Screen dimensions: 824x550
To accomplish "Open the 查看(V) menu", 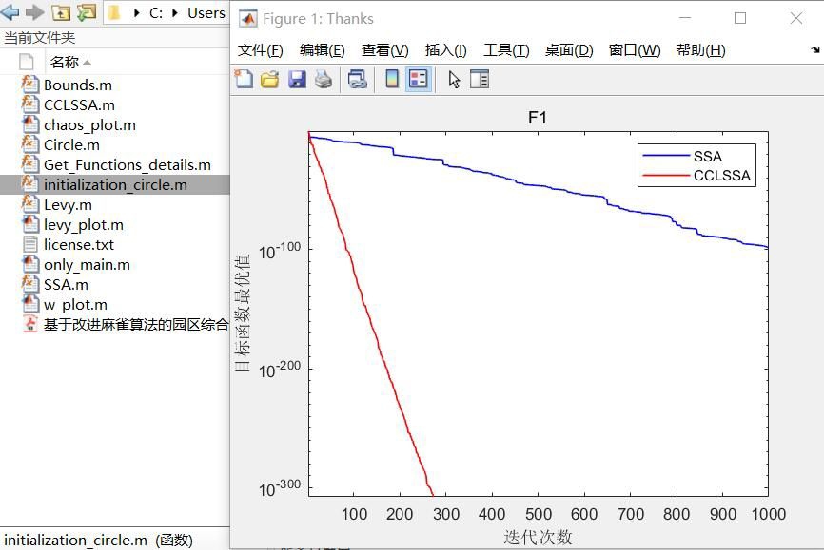I will [x=384, y=50].
